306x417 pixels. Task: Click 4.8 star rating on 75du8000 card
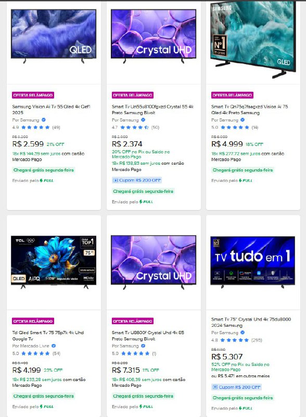(235, 340)
